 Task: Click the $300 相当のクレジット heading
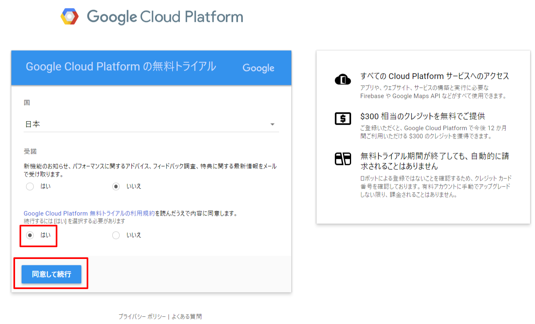422,116
